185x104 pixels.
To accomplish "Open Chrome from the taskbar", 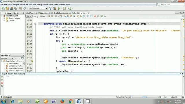I will [x=71, y=101].
